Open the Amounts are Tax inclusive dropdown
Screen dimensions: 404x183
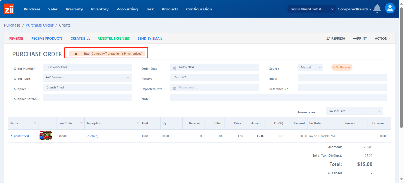[354, 111]
